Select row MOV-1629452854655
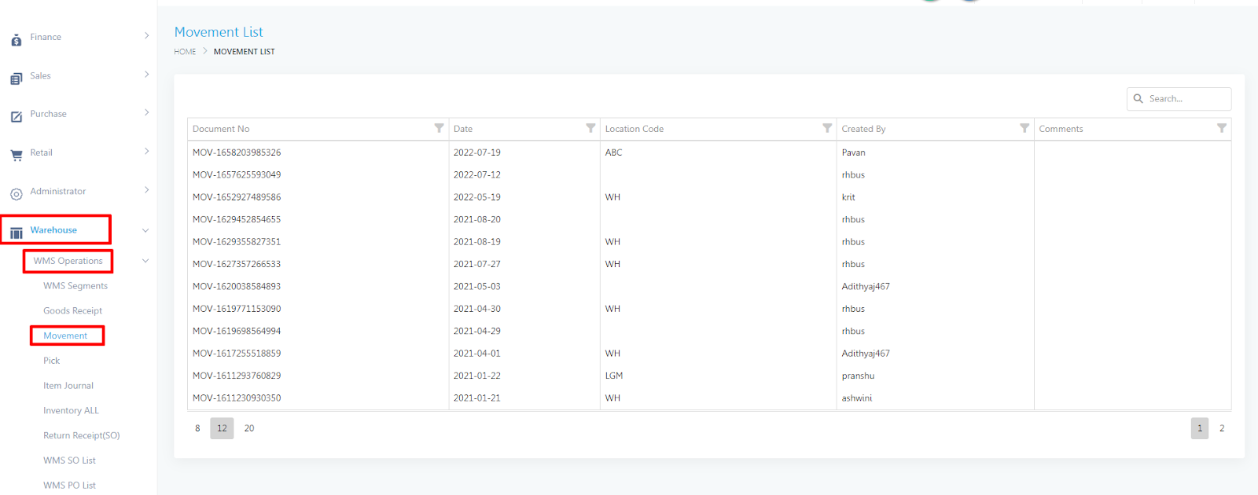Viewport: 1258px width, 495px height. 709,219
